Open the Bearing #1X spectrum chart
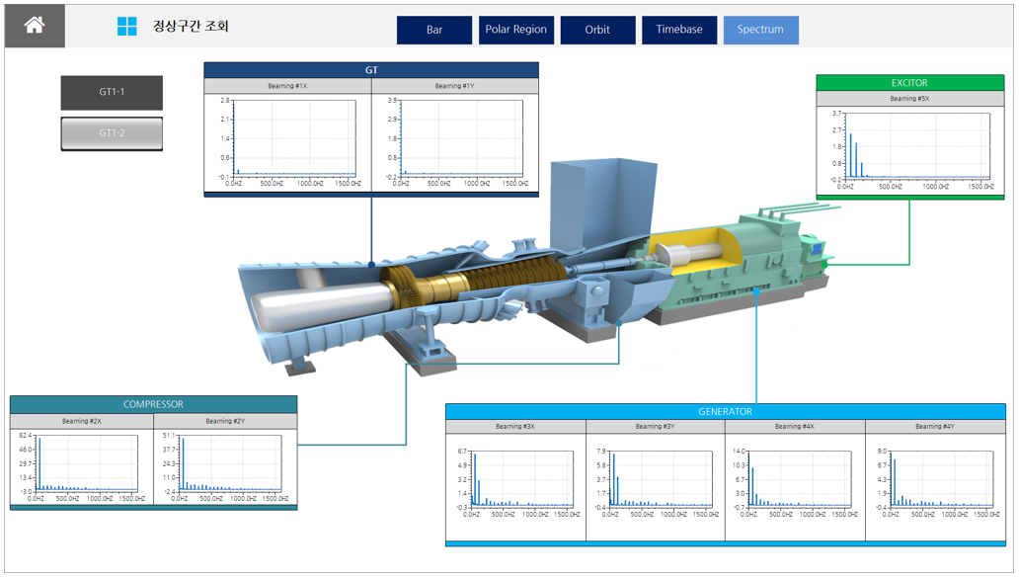This screenshot has width=1019, height=578. click(x=288, y=142)
